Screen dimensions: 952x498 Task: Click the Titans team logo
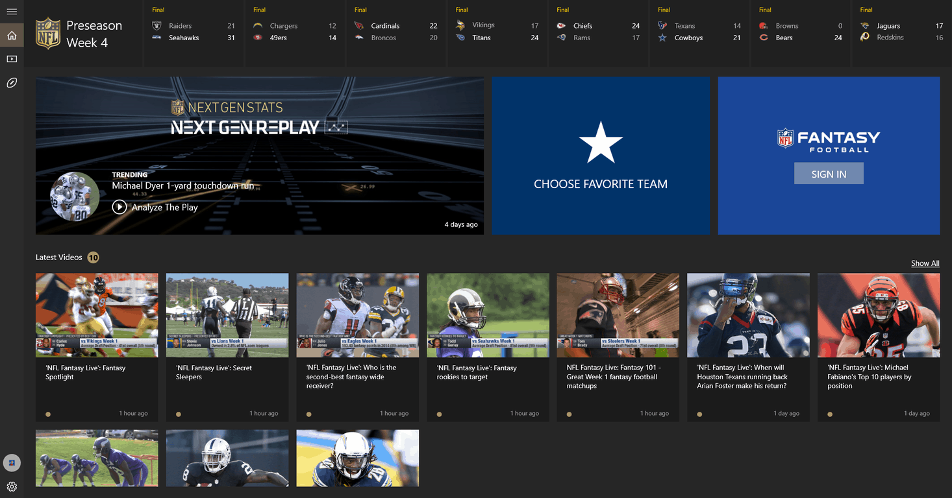click(x=460, y=38)
